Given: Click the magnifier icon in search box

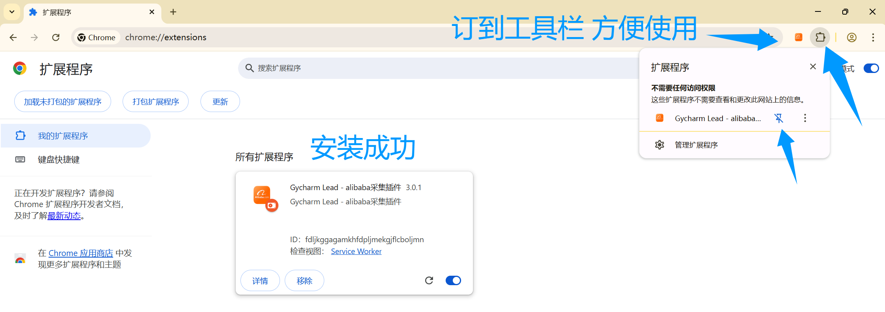Looking at the screenshot, I should [250, 68].
